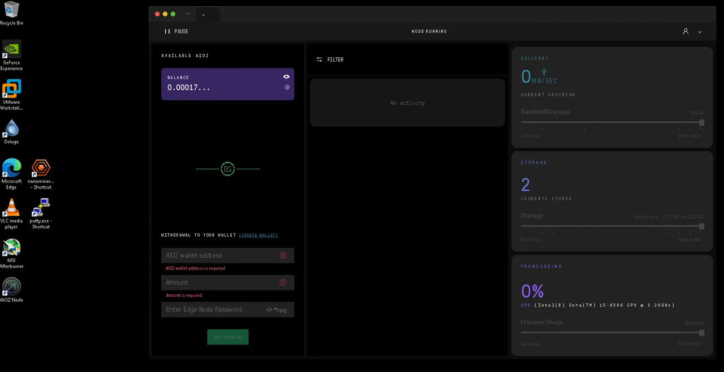Click the AIOZ wallet address field
This screenshot has width=724, height=372.
(x=221, y=255)
